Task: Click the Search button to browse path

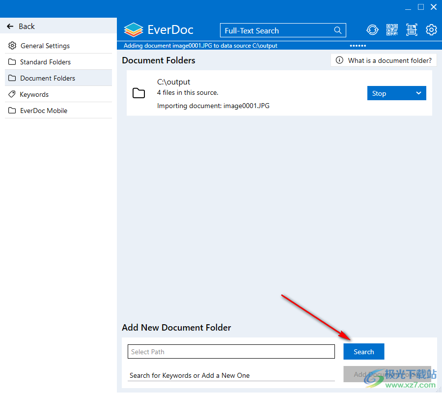Action: point(363,352)
